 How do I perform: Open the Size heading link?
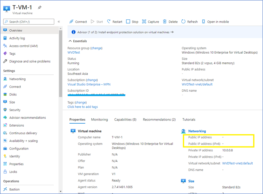[191, 181]
